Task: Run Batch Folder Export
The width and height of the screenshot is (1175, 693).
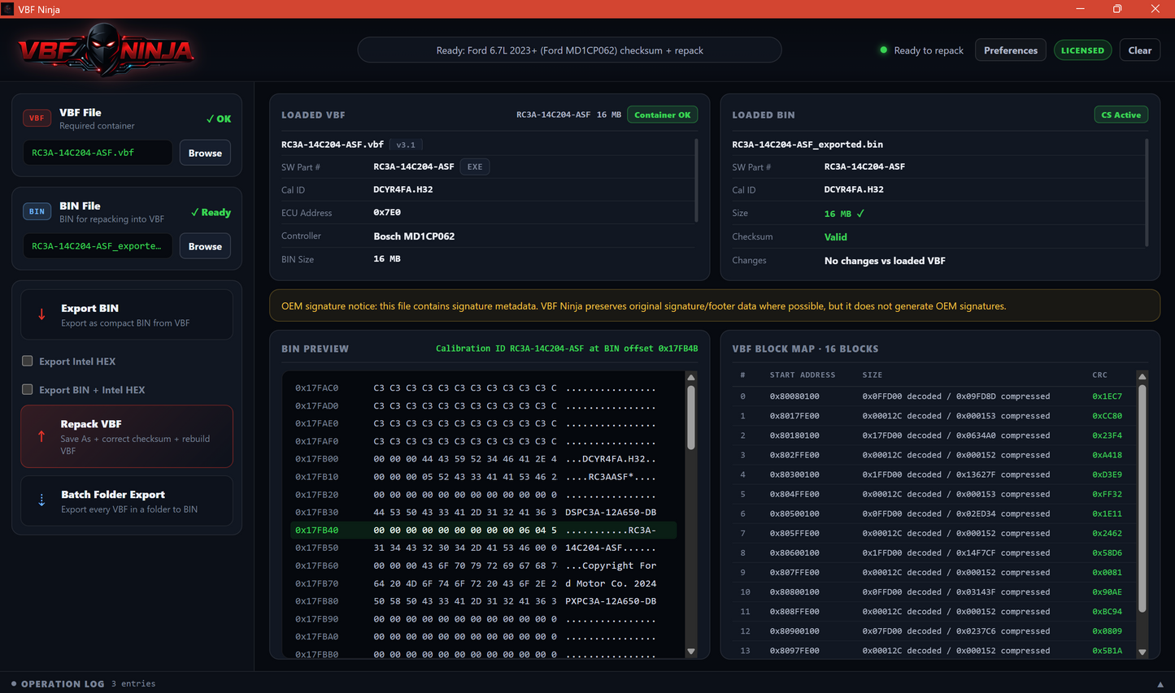Action: point(127,501)
